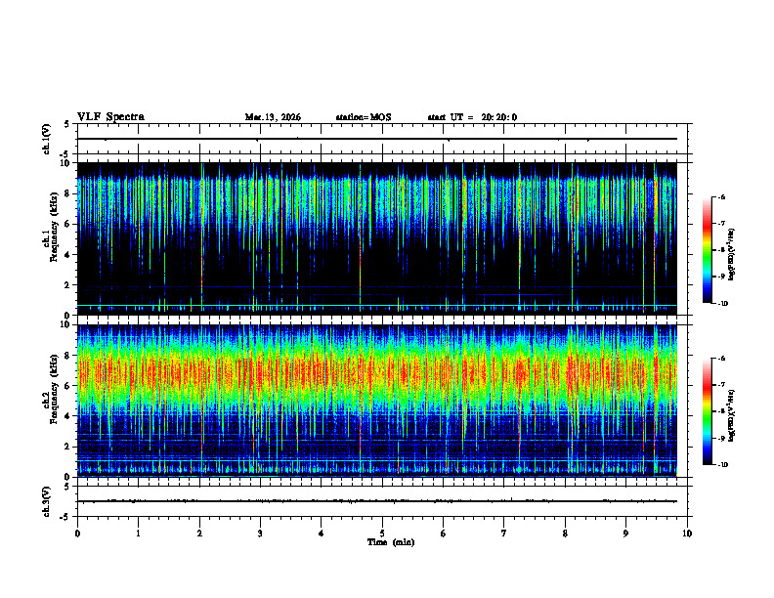
Task: Click the ch.2 spectrogram color scale bar
Action: tap(708, 411)
